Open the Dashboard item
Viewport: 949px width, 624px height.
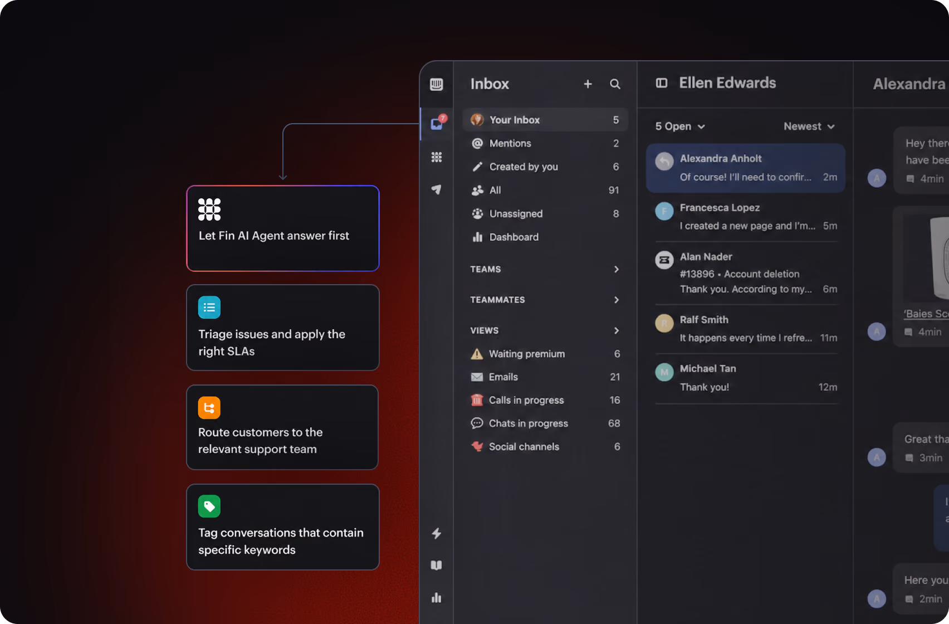click(x=545, y=237)
